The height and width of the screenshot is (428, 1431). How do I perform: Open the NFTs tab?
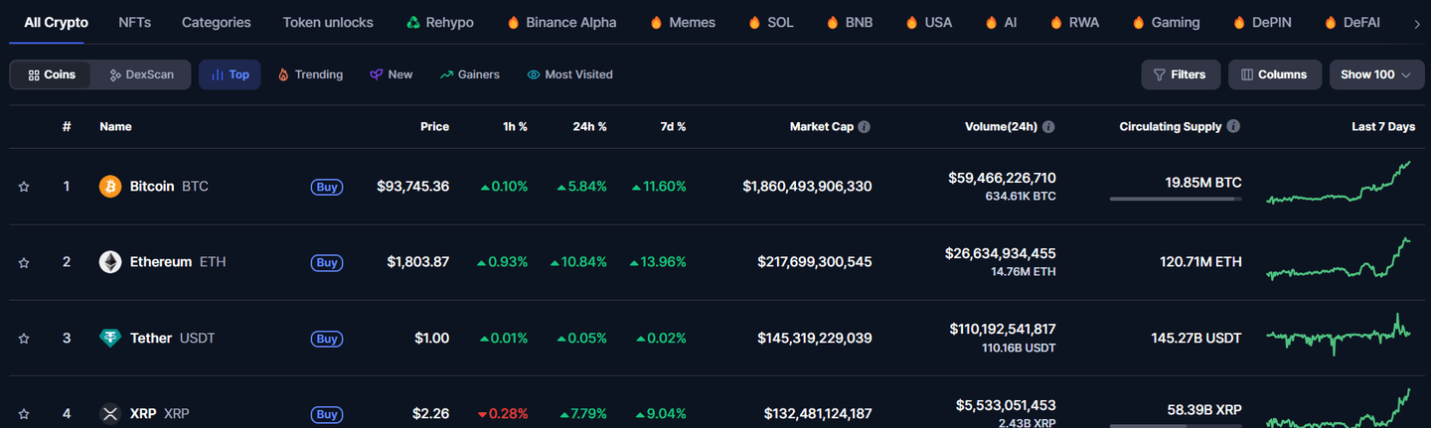click(x=134, y=22)
